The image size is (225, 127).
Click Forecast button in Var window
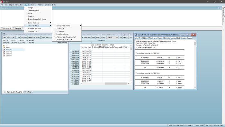(173, 38)
